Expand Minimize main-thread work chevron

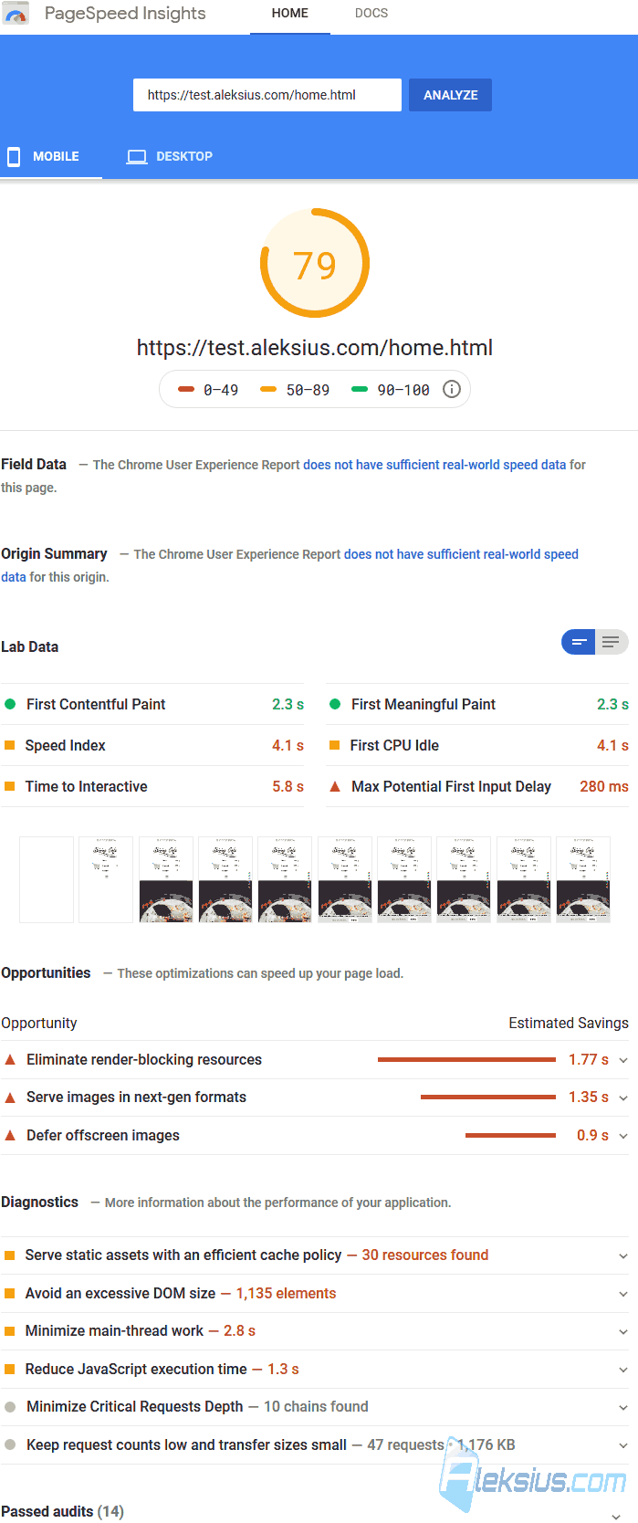pyautogui.click(x=623, y=1332)
